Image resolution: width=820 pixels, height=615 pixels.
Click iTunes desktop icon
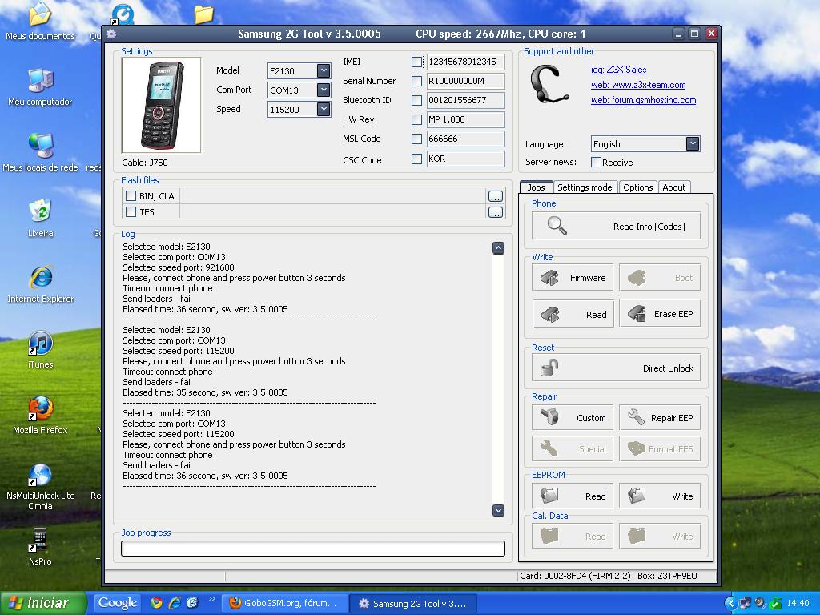click(40, 351)
